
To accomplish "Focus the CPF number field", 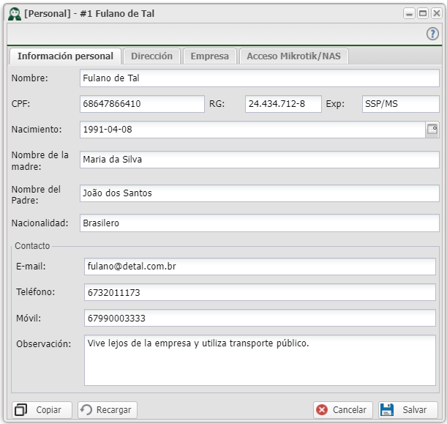I will click(142, 104).
